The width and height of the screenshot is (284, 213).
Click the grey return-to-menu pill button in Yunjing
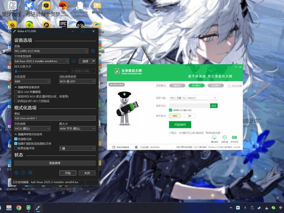[116, 84]
